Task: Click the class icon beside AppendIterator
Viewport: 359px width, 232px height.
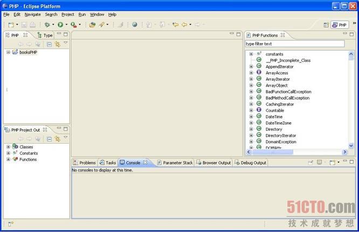Action: [x=259, y=66]
